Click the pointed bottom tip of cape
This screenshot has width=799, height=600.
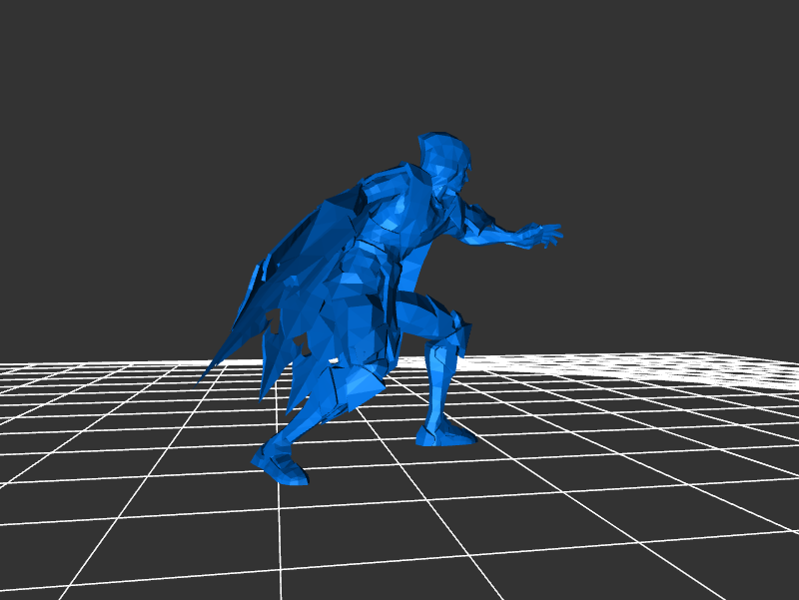pyautogui.click(x=203, y=378)
